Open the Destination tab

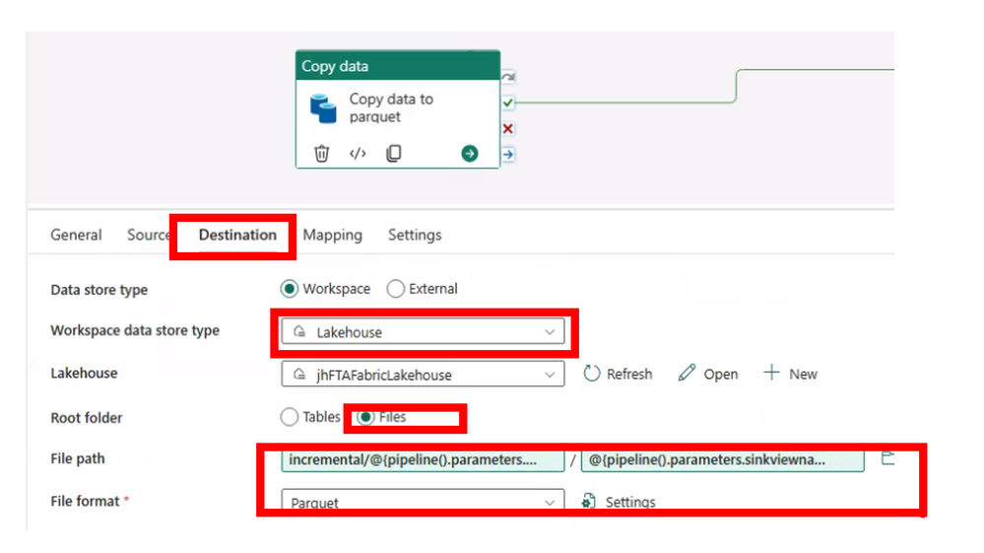237,235
